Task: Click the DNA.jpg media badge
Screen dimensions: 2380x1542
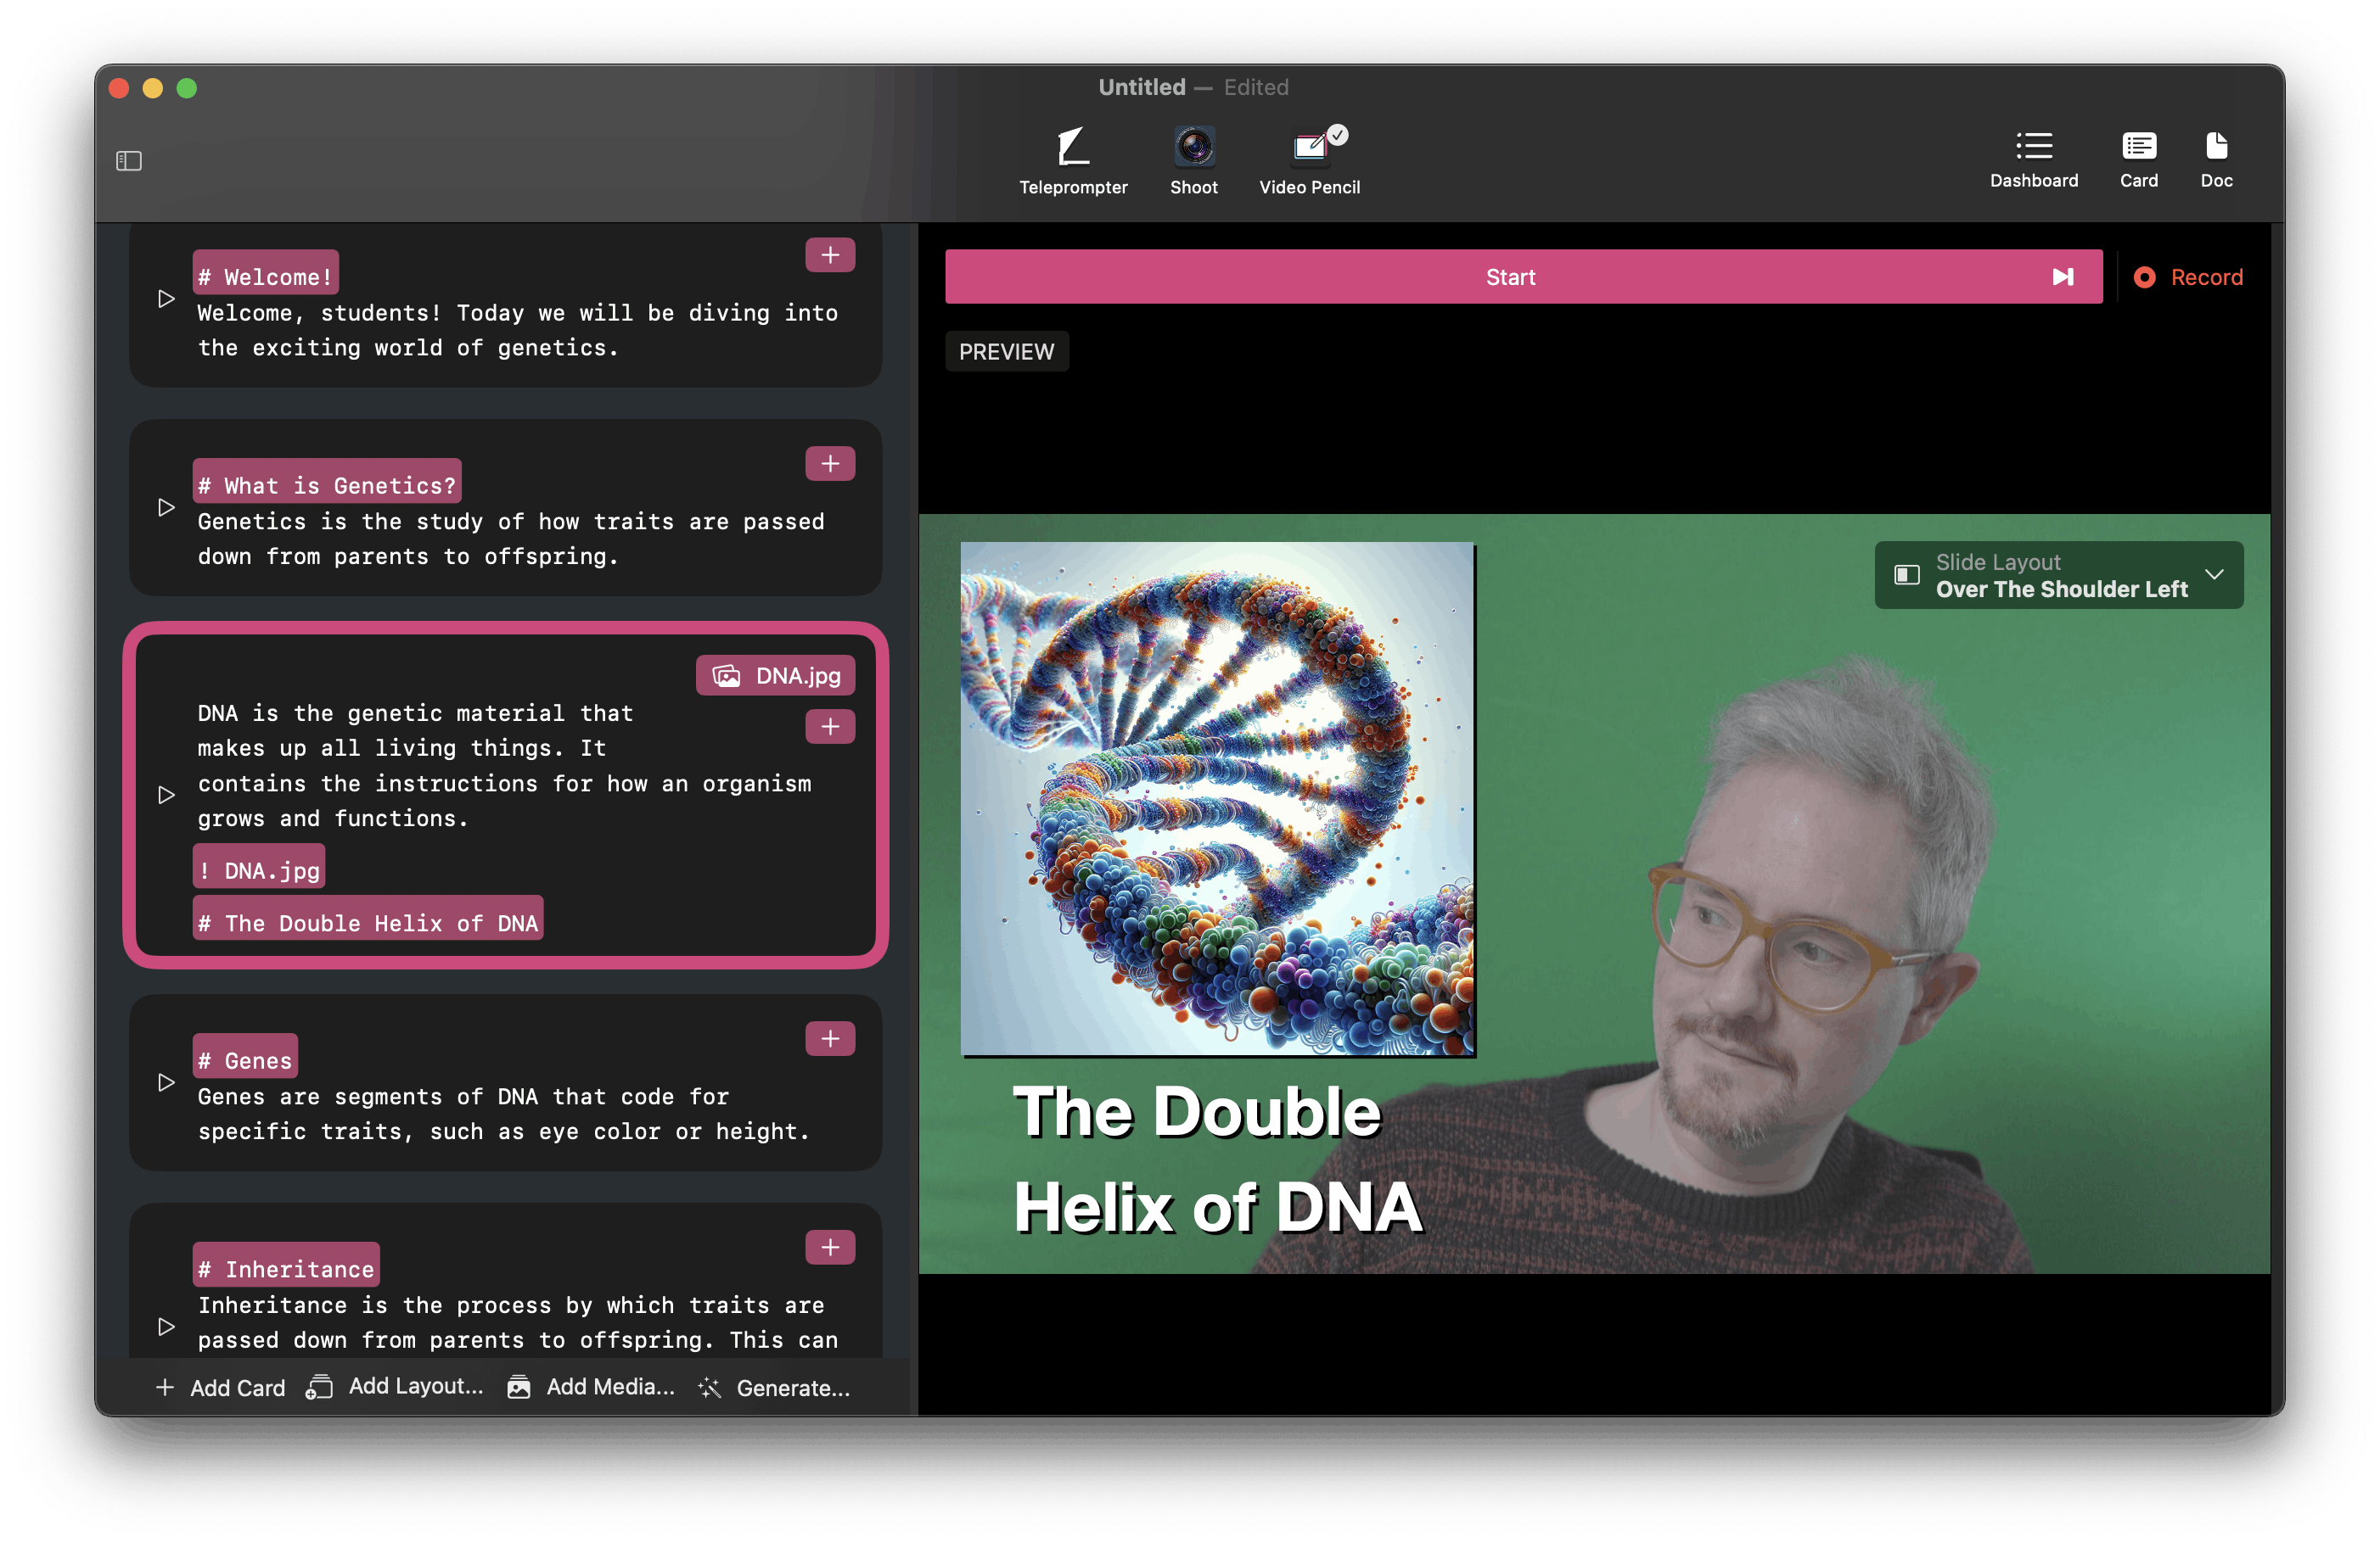Action: [x=775, y=675]
